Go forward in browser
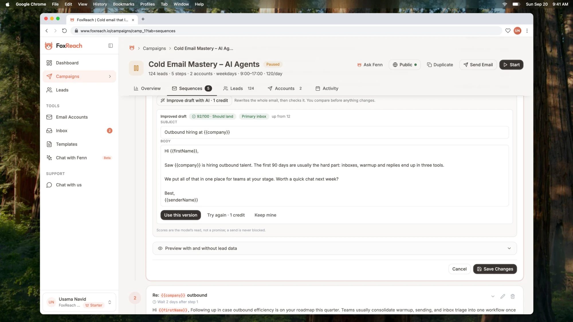 coord(55,31)
